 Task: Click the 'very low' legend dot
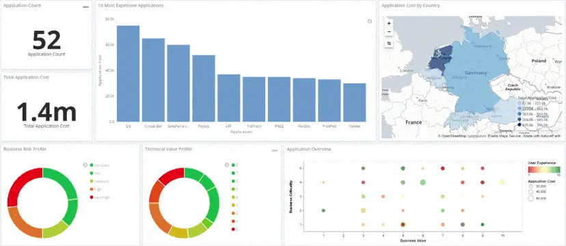(92, 165)
